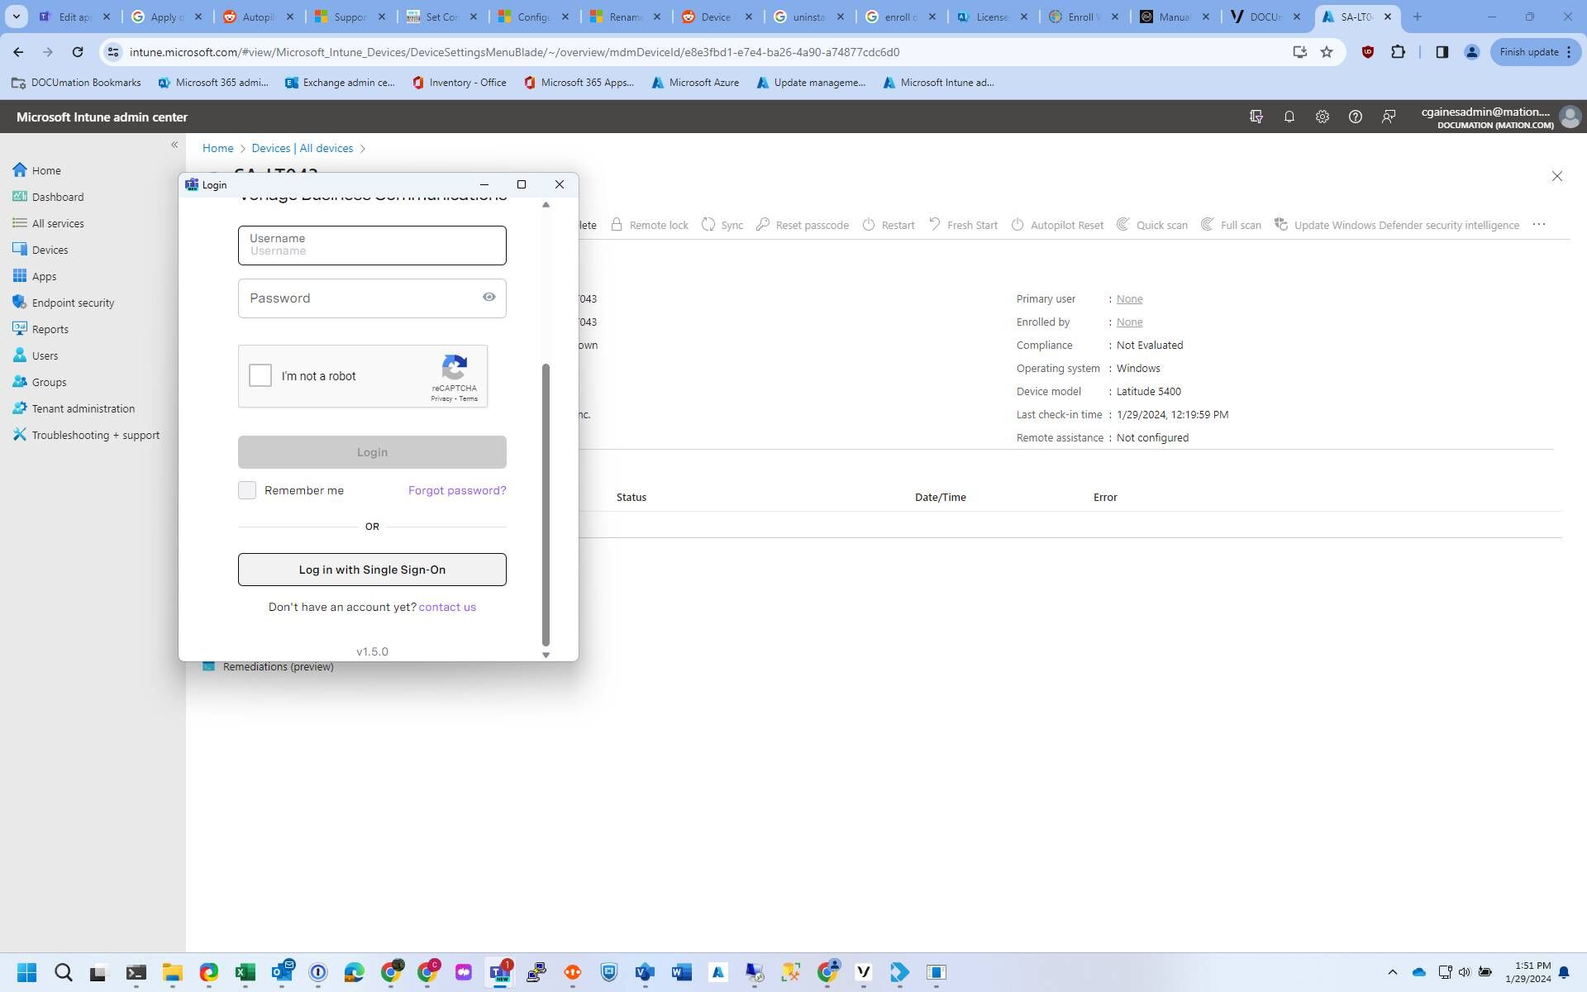Click Log in with Single Sign-On
The image size is (1587, 992).
[x=372, y=570]
